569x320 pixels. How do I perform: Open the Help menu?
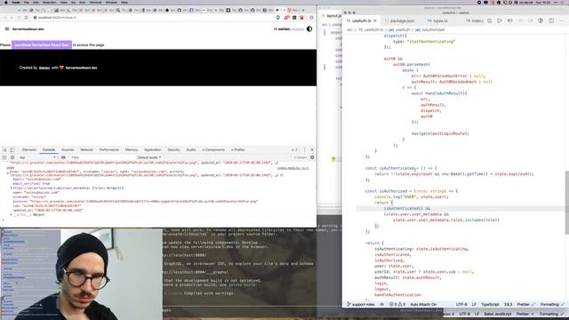[124, 2]
